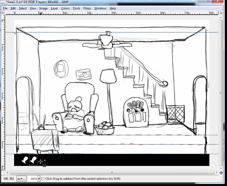
Task: Click the image menu arrow button beside the ruler
Action: click(x=3, y=13)
